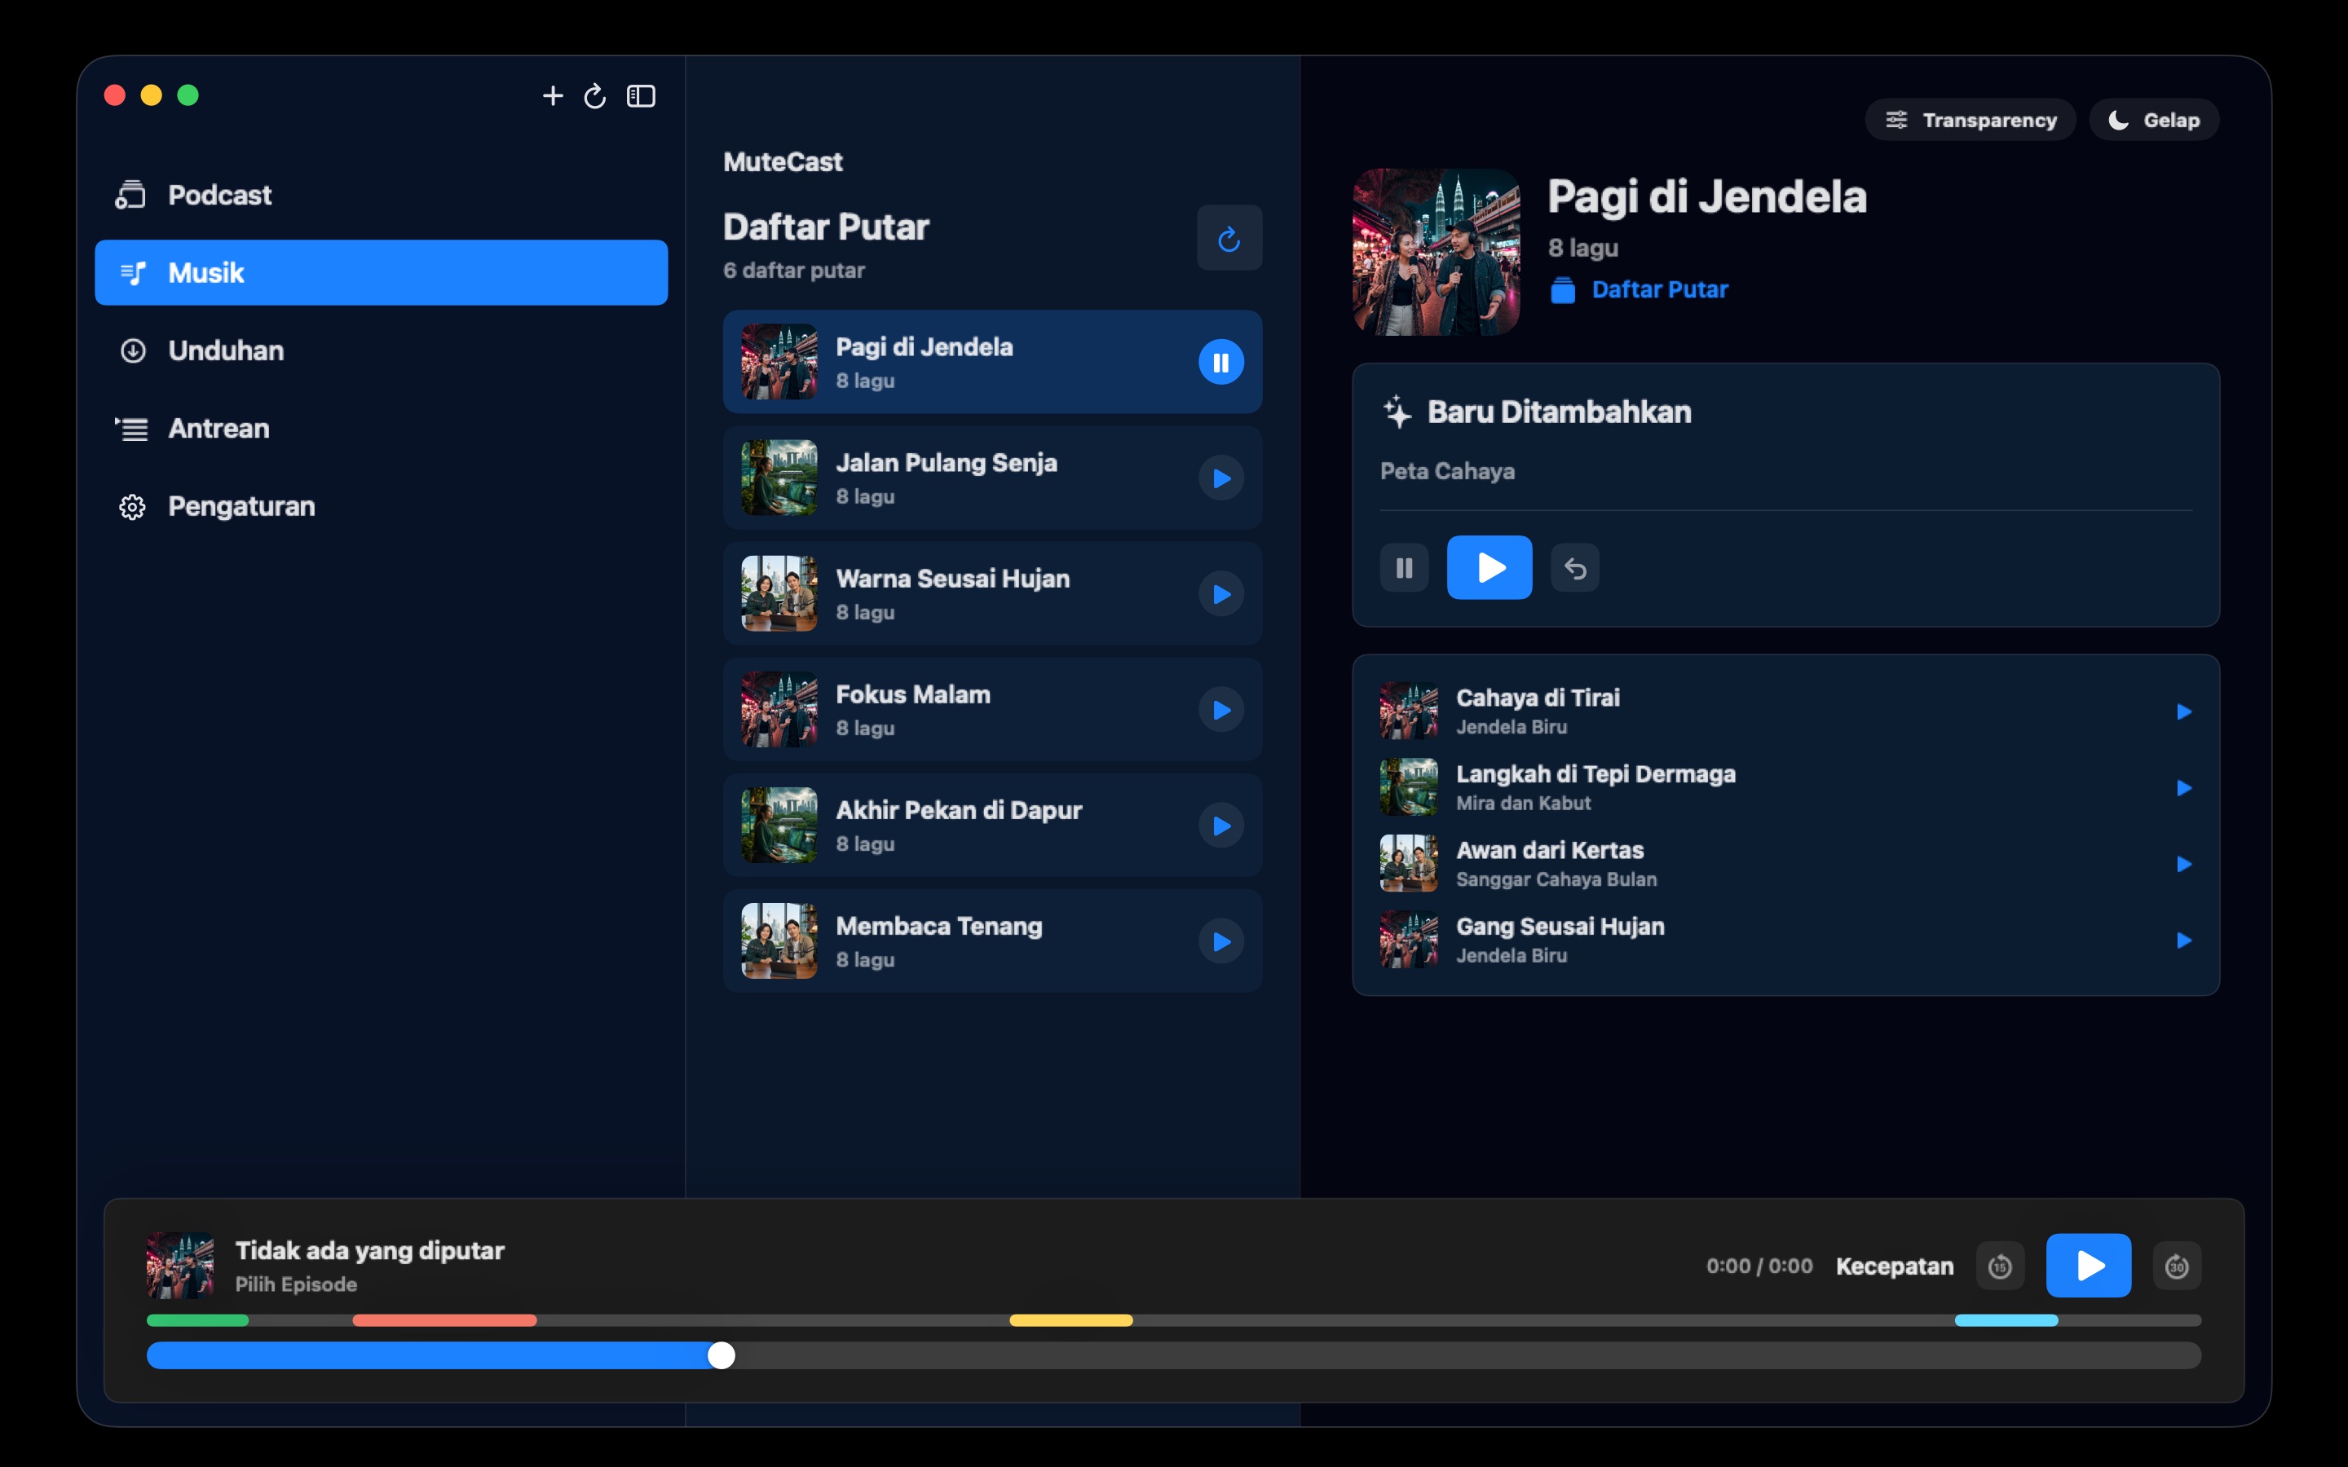Skip back 15 seconds
Image resolution: width=2348 pixels, height=1467 pixels.
(2000, 1267)
